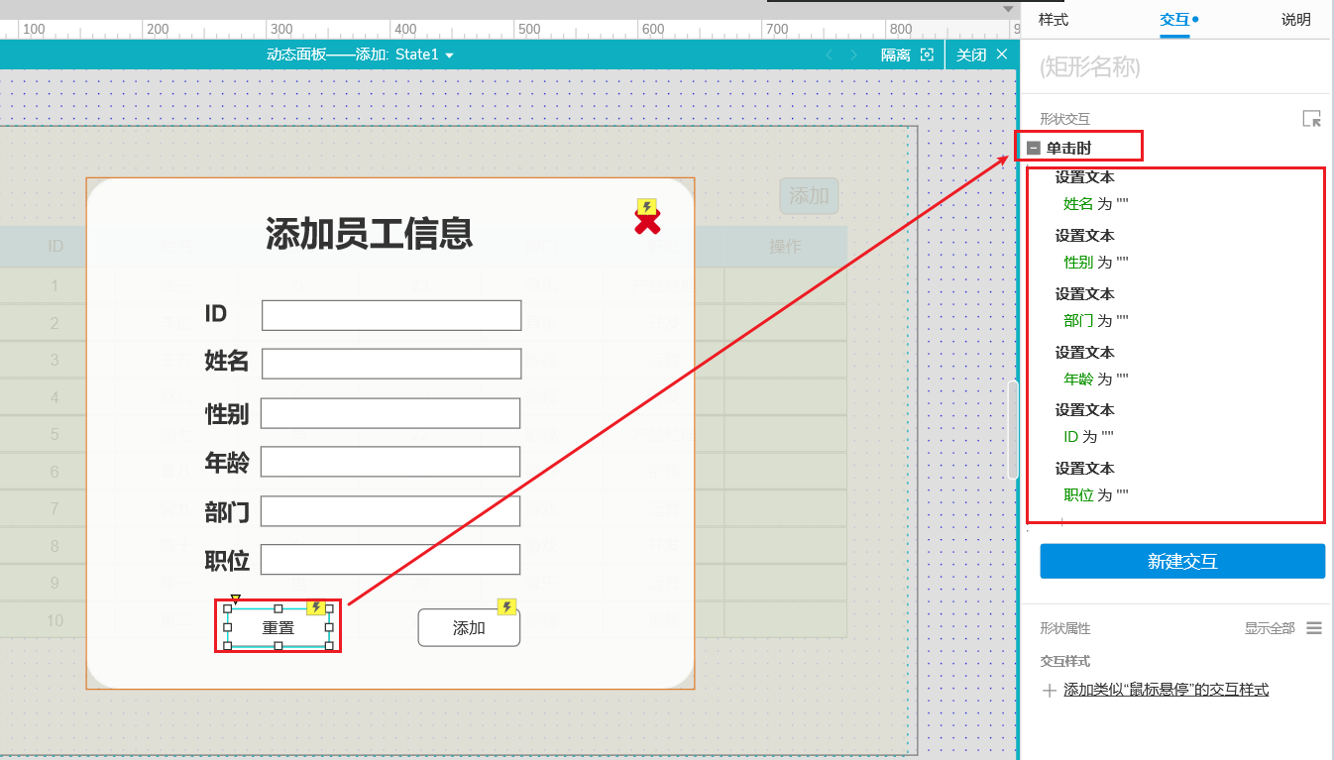
Task: Click the 职位 label in the form
Action: pyautogui.click(x=227, y=561)
